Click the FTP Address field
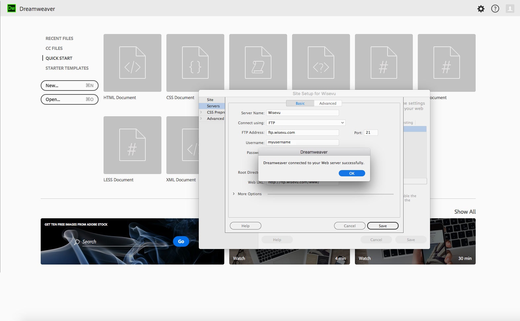520x321 pixels. [303, 132]
